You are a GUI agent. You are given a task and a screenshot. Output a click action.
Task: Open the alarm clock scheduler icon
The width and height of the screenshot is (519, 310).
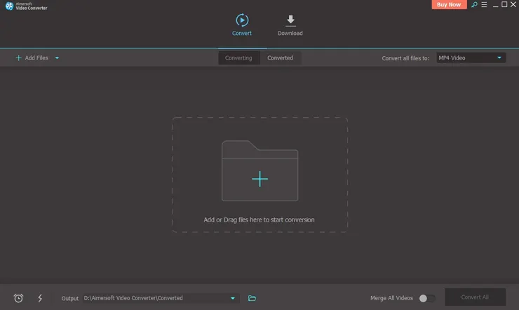coord(18,298)
